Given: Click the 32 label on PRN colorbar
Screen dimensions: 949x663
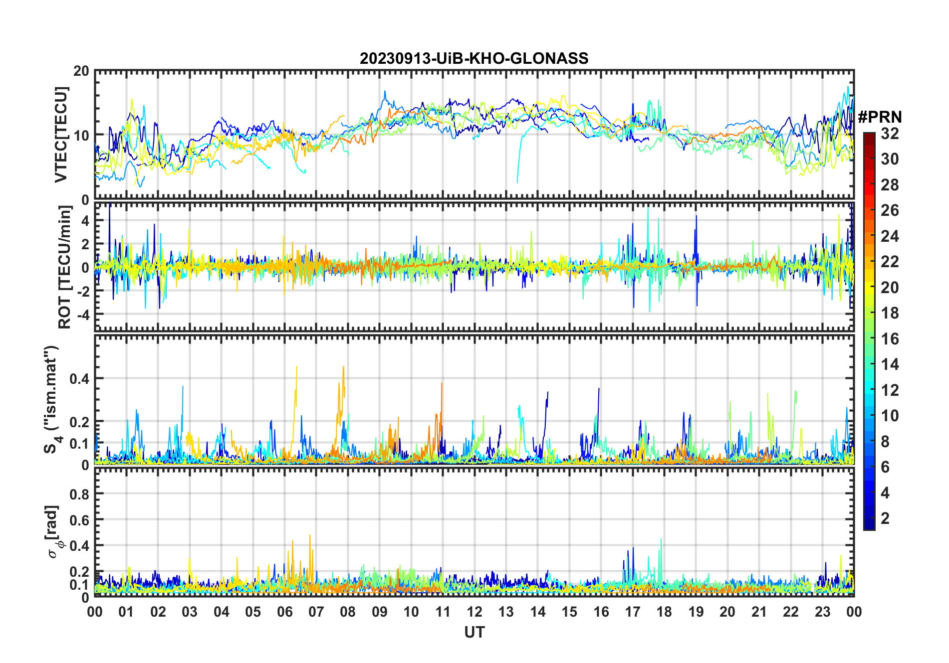Looking at the screenshot, I should tap(890, 134).
